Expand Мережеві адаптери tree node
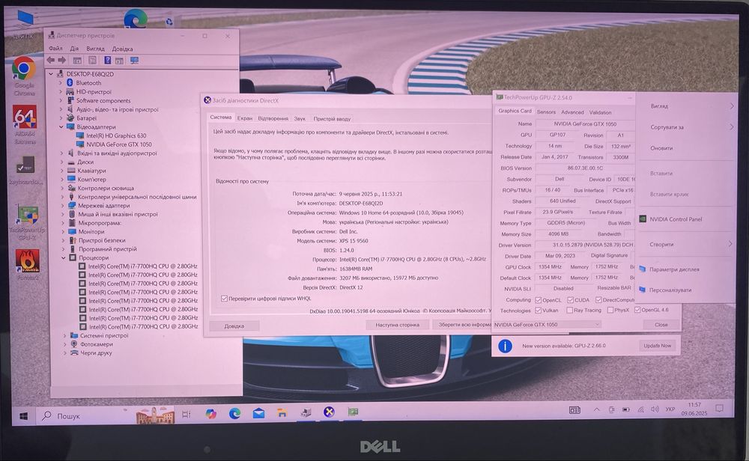 (62, 206)
